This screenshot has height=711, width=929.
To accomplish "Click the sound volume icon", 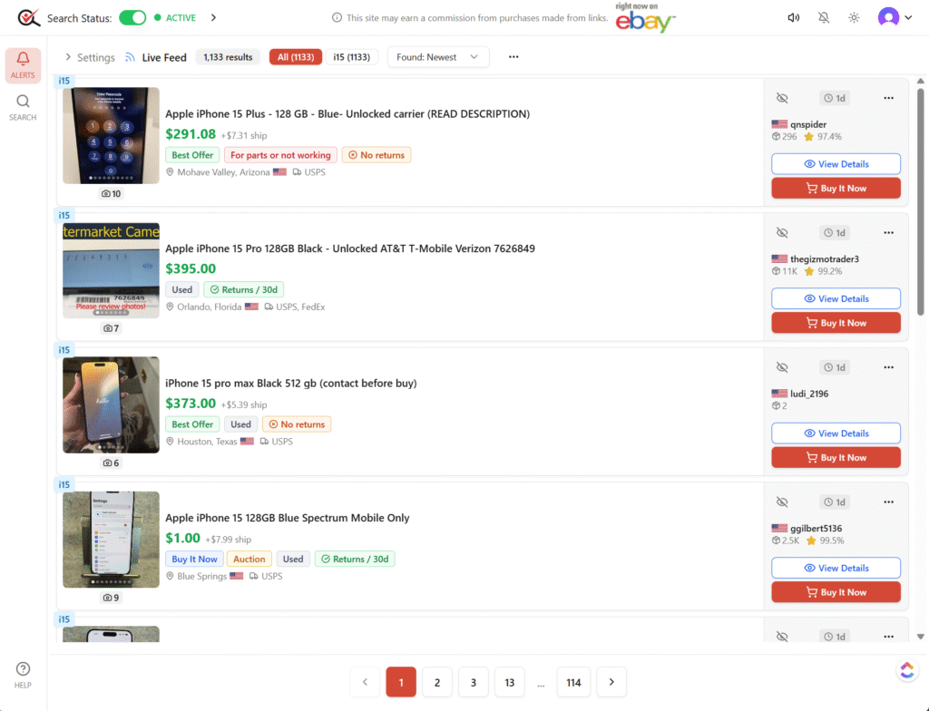I will pyautogui.click(x=794, y=18).
